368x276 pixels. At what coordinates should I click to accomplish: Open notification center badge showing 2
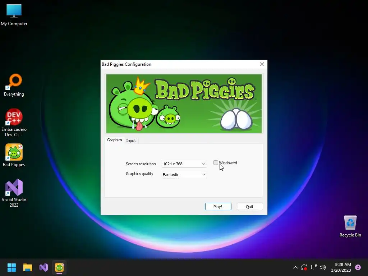[358, 267]
